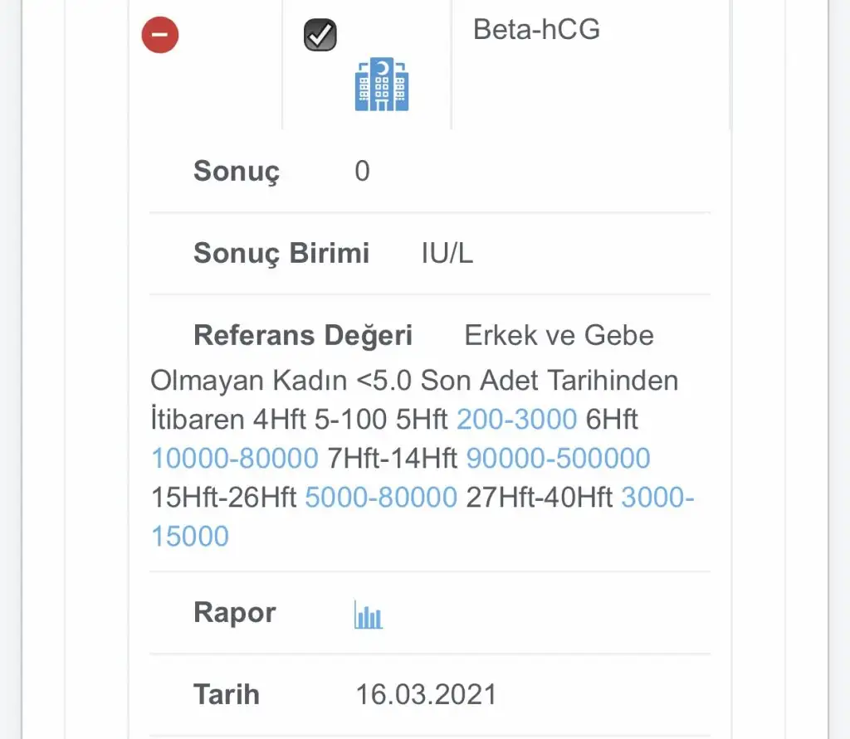This screenshot has width=850, height=739.
Task: Click the 10000-80000 reference link
Action: [x=235, y=458]
